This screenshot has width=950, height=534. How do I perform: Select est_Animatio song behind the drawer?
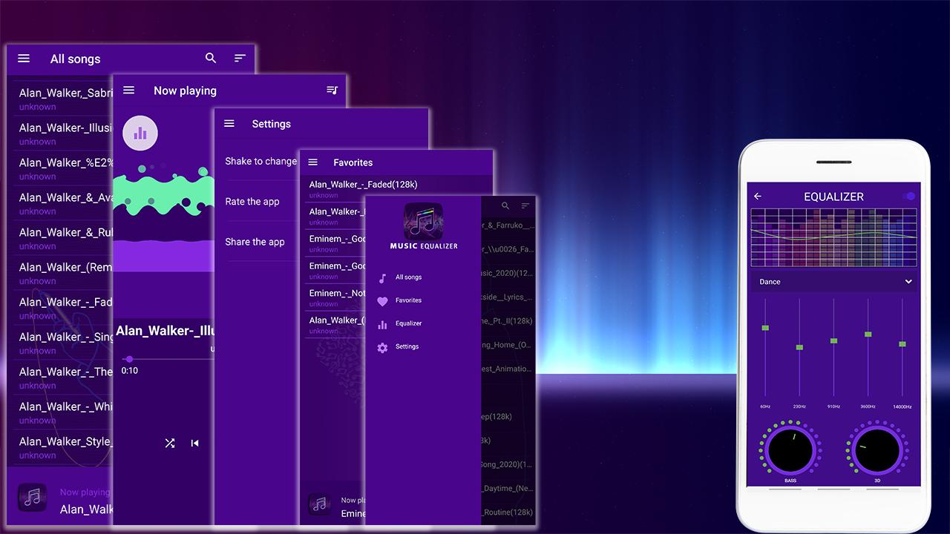click(508, 369)
